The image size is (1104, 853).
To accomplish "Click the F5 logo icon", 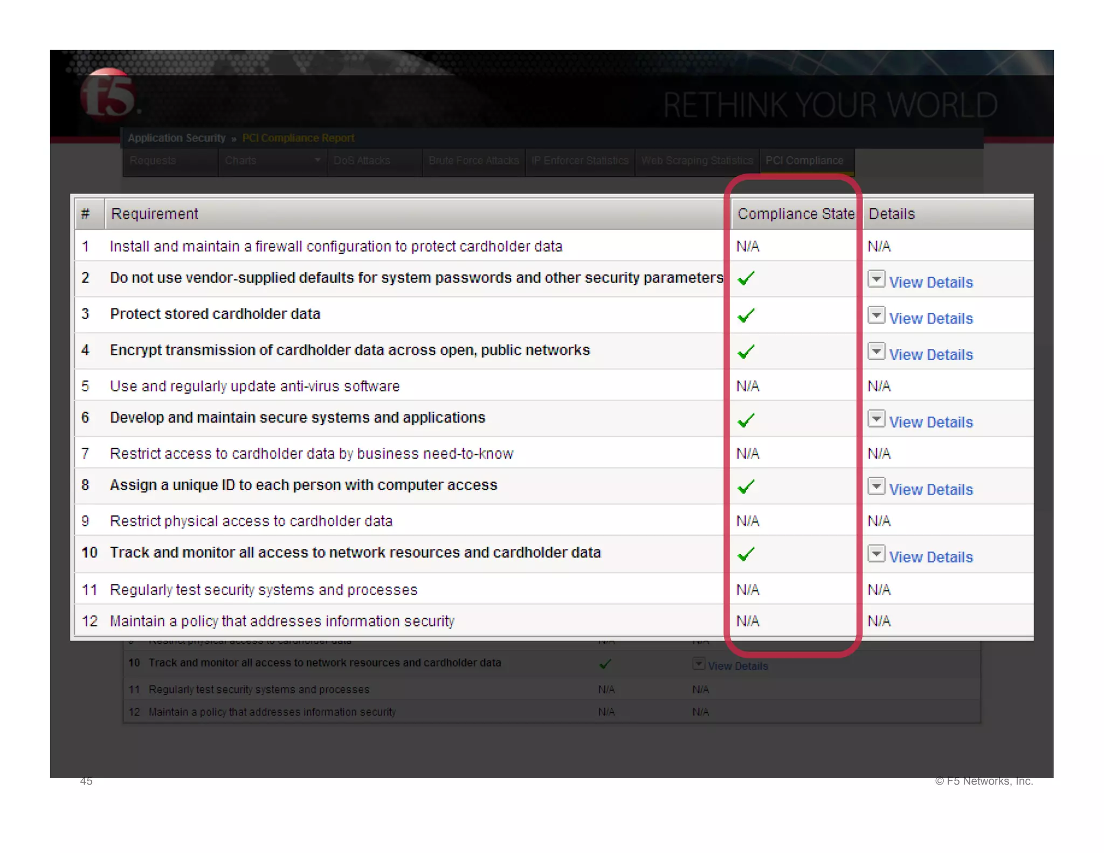I will point(108,95).
